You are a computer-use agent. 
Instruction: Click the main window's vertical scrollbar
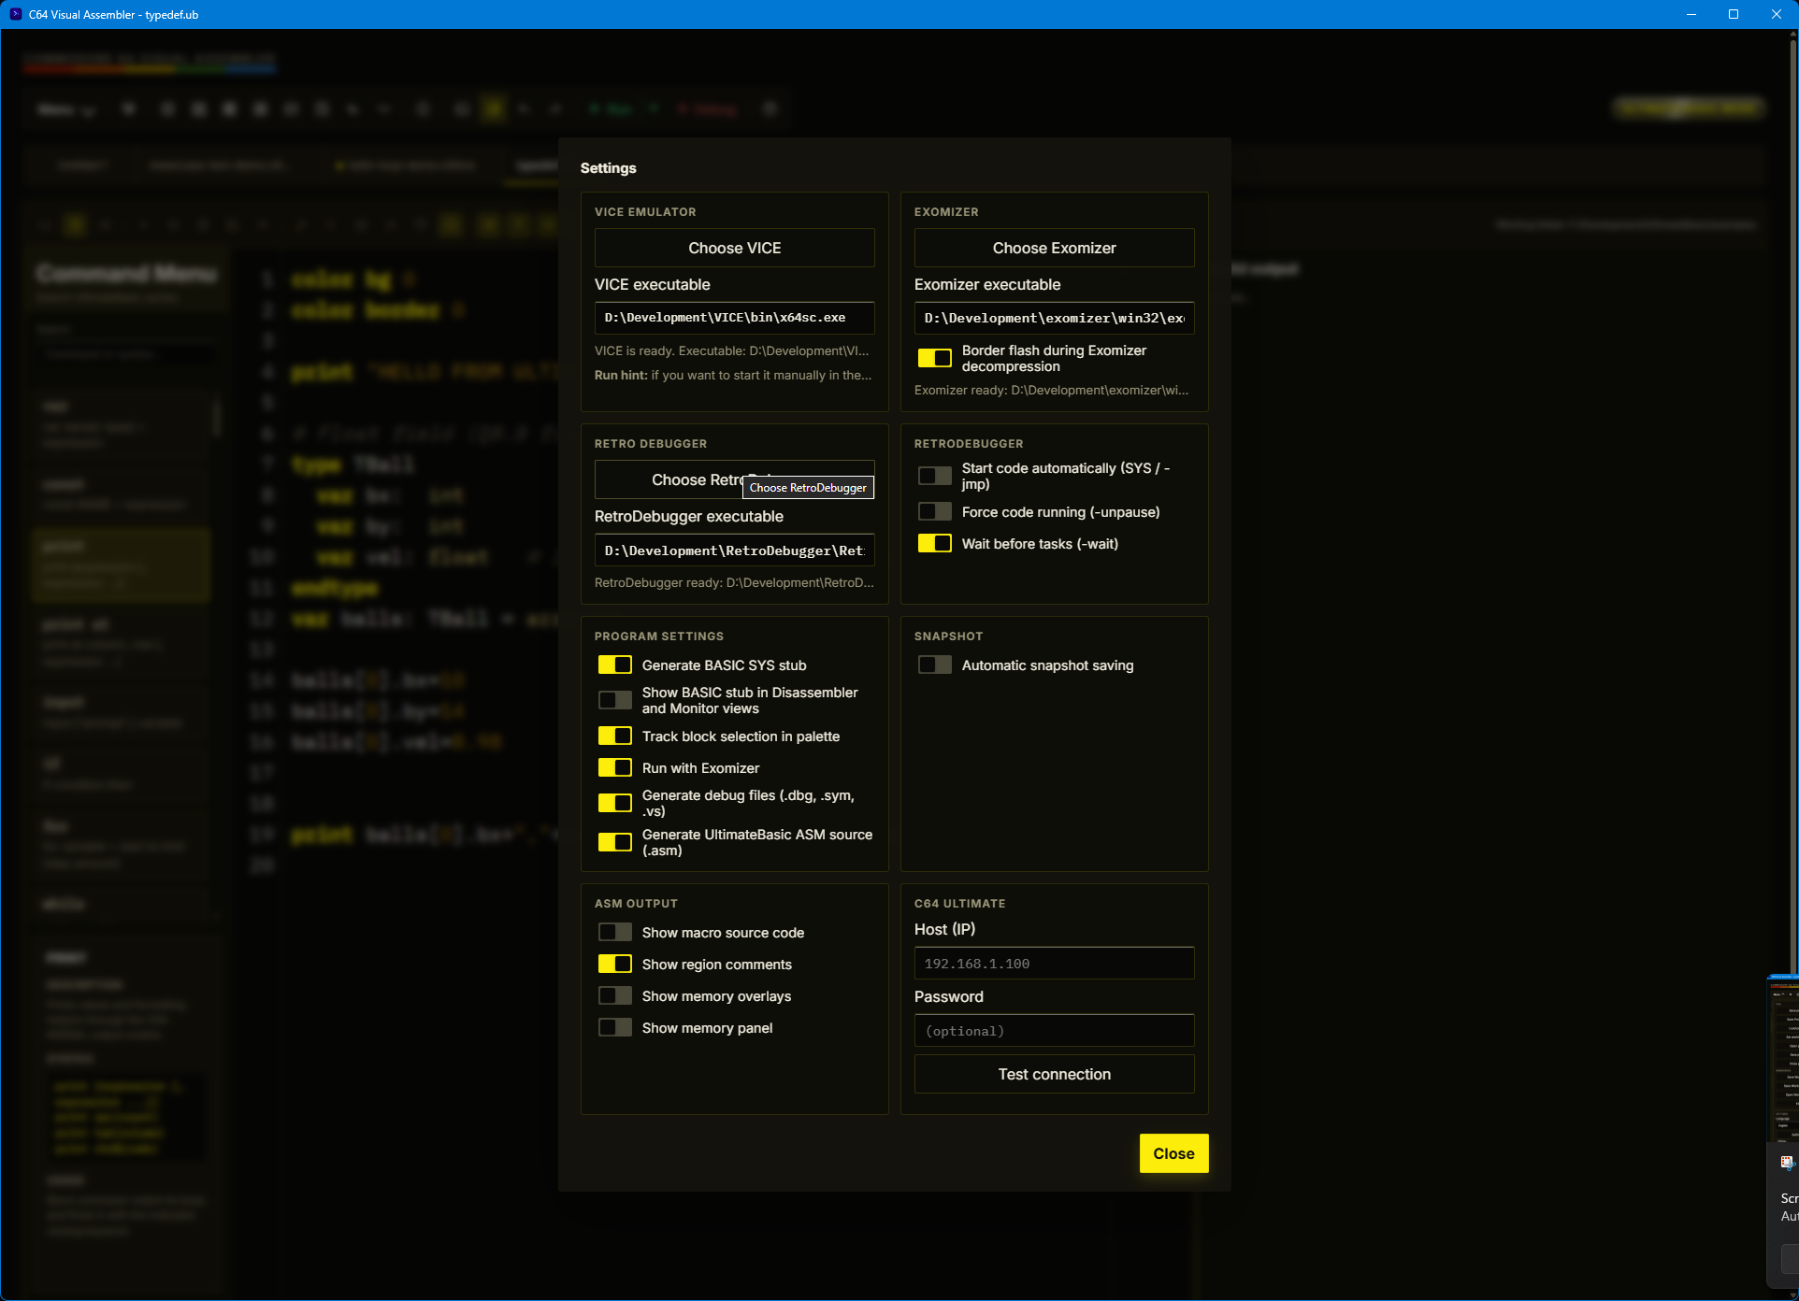tap(1792, 505)
